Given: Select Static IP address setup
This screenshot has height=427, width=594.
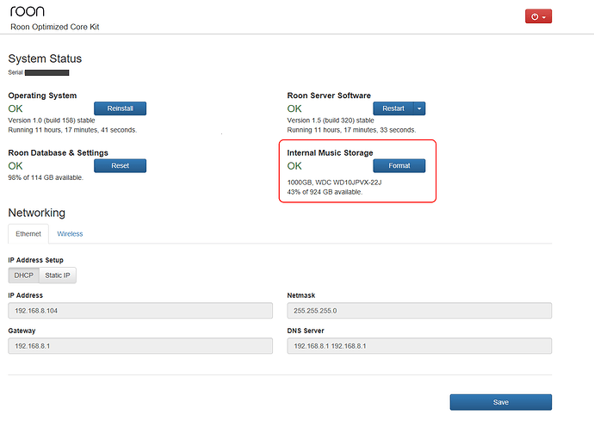Looking at the screenshot, I should pos(58,275).
